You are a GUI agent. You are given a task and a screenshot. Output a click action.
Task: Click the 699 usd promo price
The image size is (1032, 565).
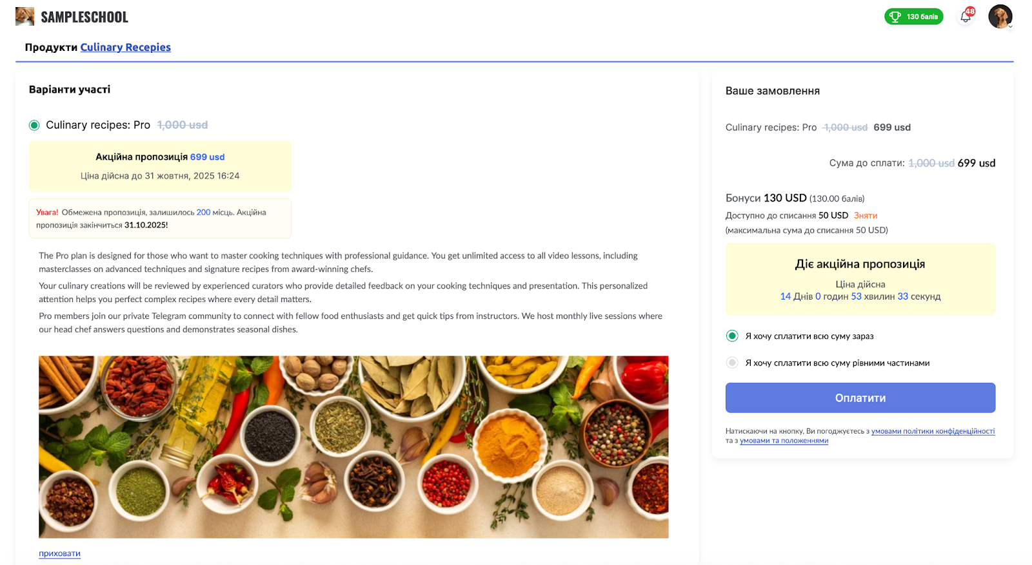pyautogui.click(x=207, y=157)
